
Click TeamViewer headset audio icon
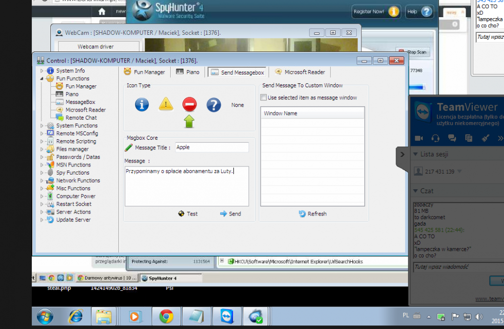435,138
